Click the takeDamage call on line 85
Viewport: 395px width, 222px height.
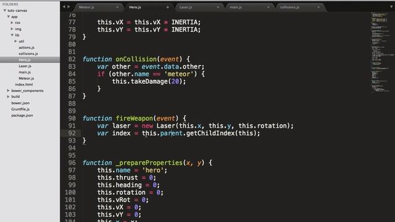pyautogui.click(x=149, y=81)
